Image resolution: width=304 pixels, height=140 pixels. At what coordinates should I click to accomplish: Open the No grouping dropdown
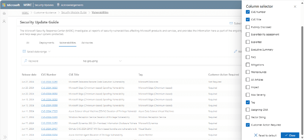pyautogui.click(x=102, y=61)
